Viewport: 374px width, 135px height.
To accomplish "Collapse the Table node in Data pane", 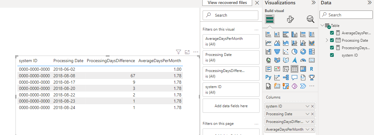I will point(322,25).
